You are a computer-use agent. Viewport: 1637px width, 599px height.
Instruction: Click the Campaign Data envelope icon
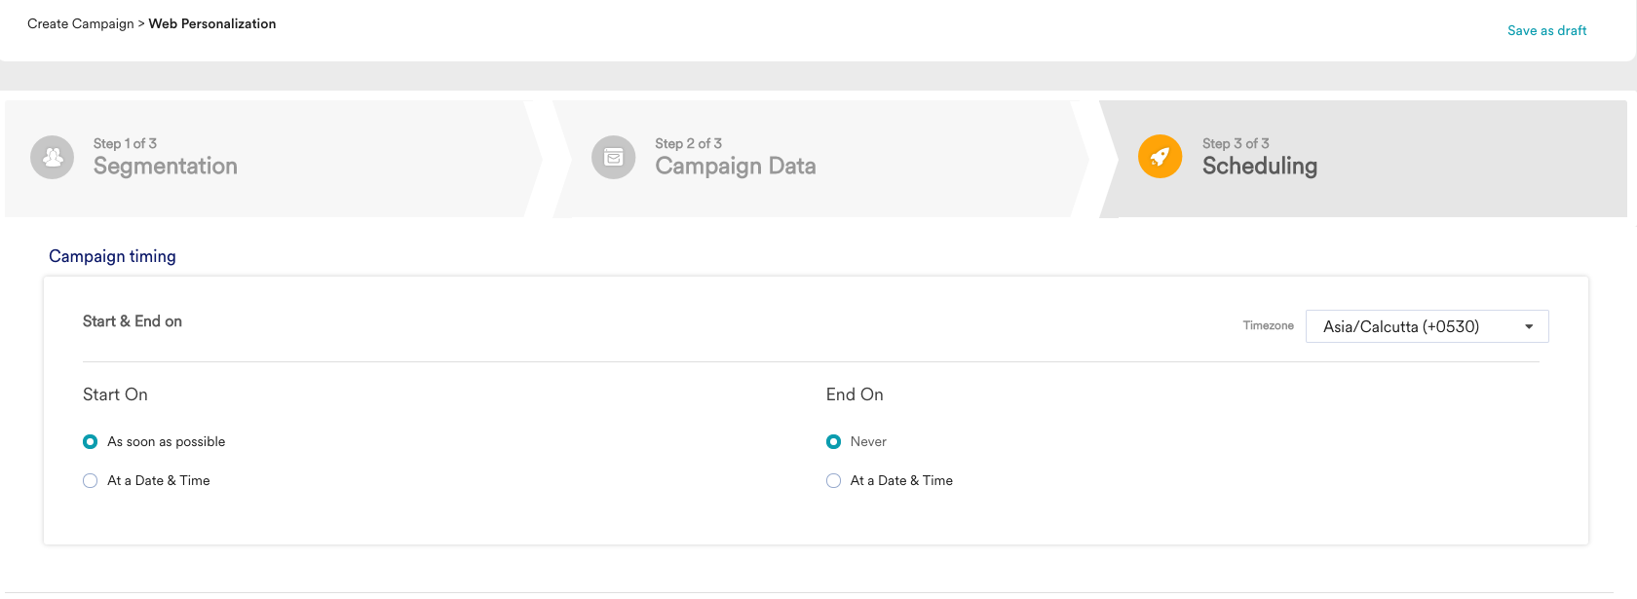614,157
